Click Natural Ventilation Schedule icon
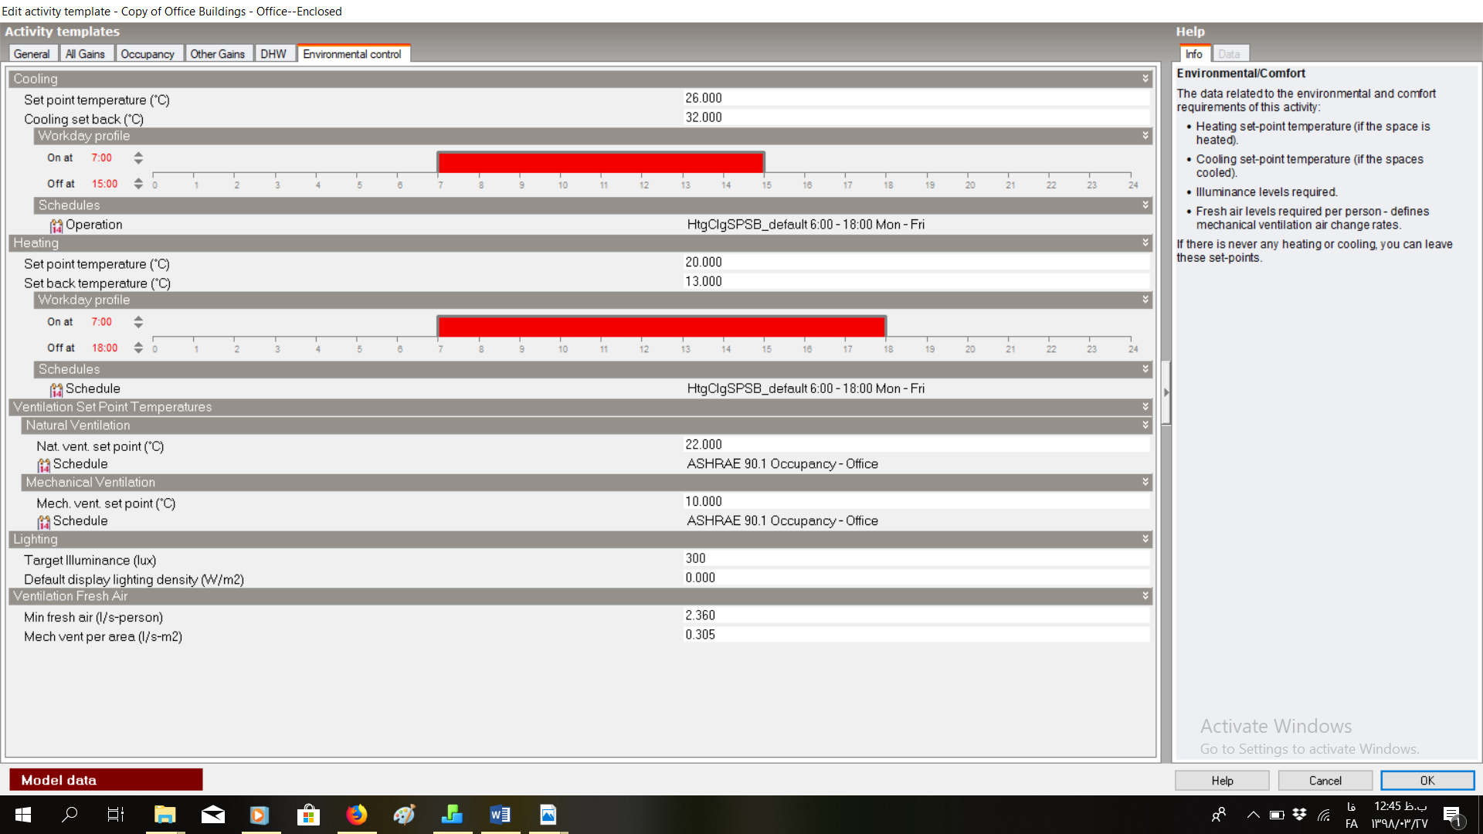 (x=44, y=465)
